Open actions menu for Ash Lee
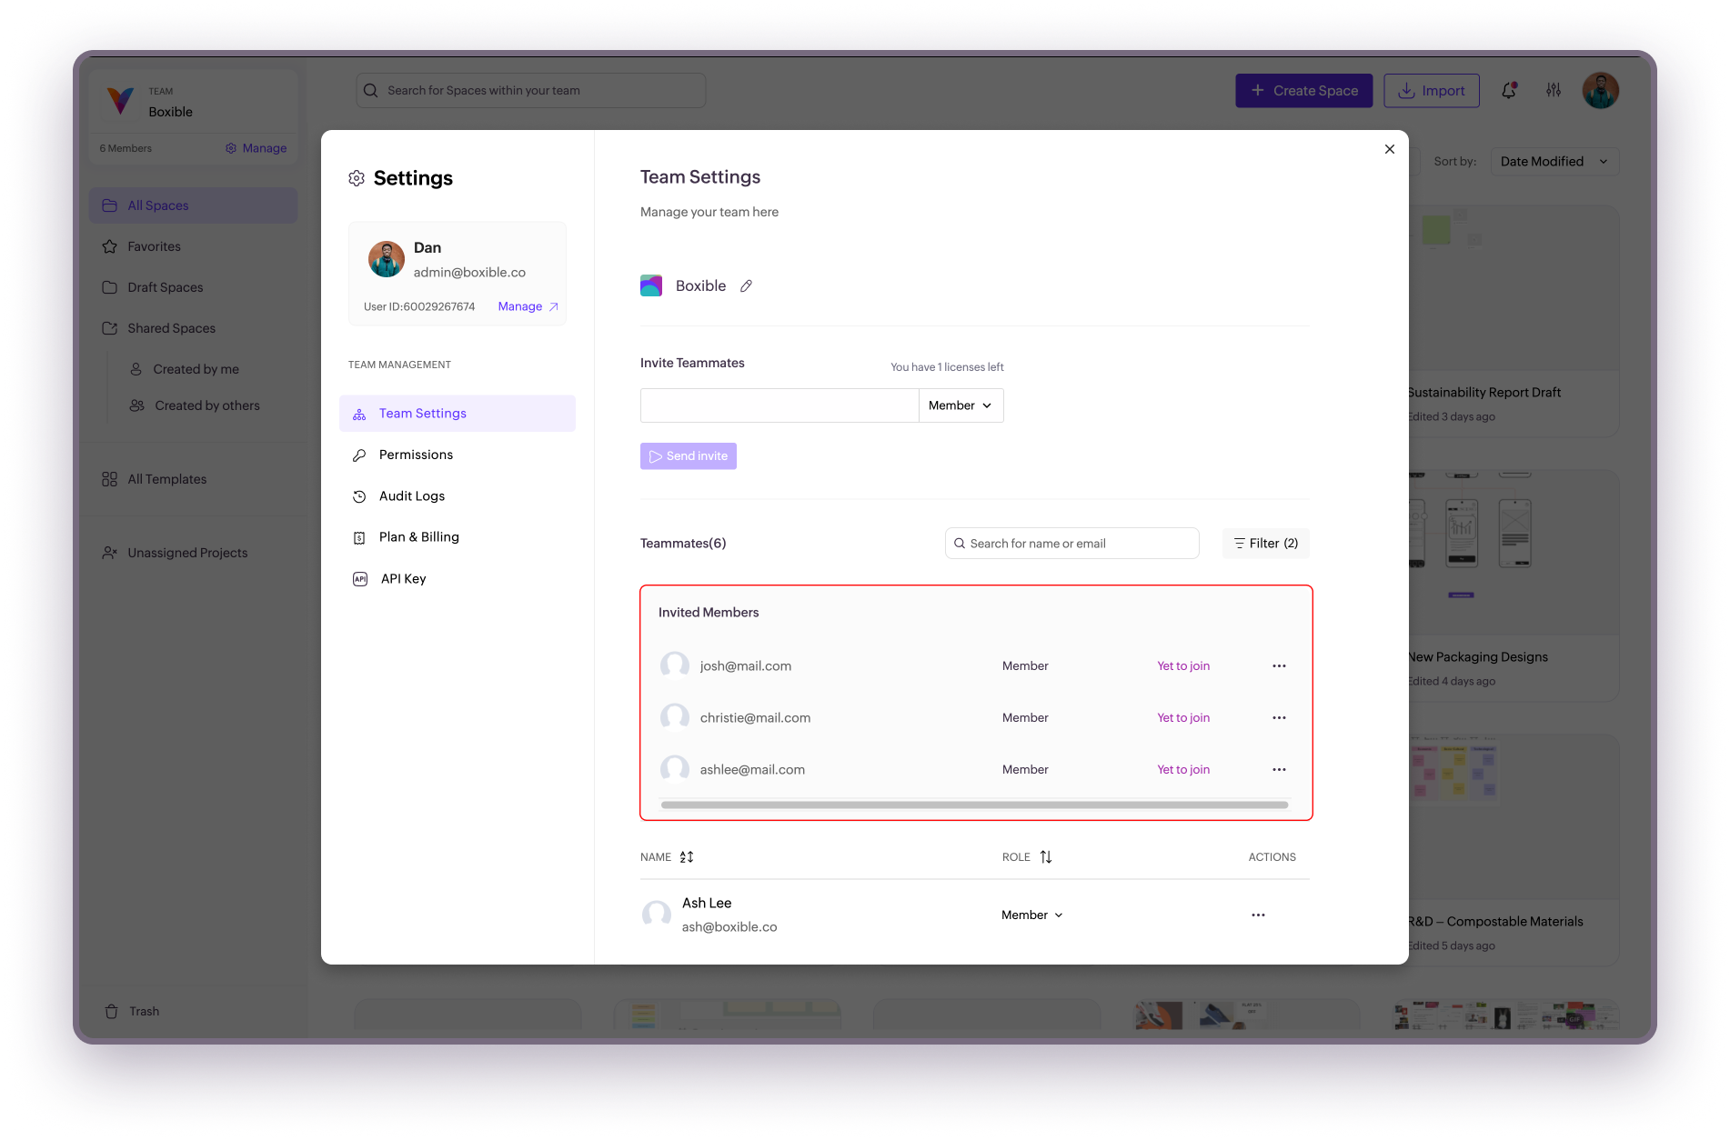Image resolution: width=1730 pixels, height=1140 pixels. click(x=1258, y=915)
